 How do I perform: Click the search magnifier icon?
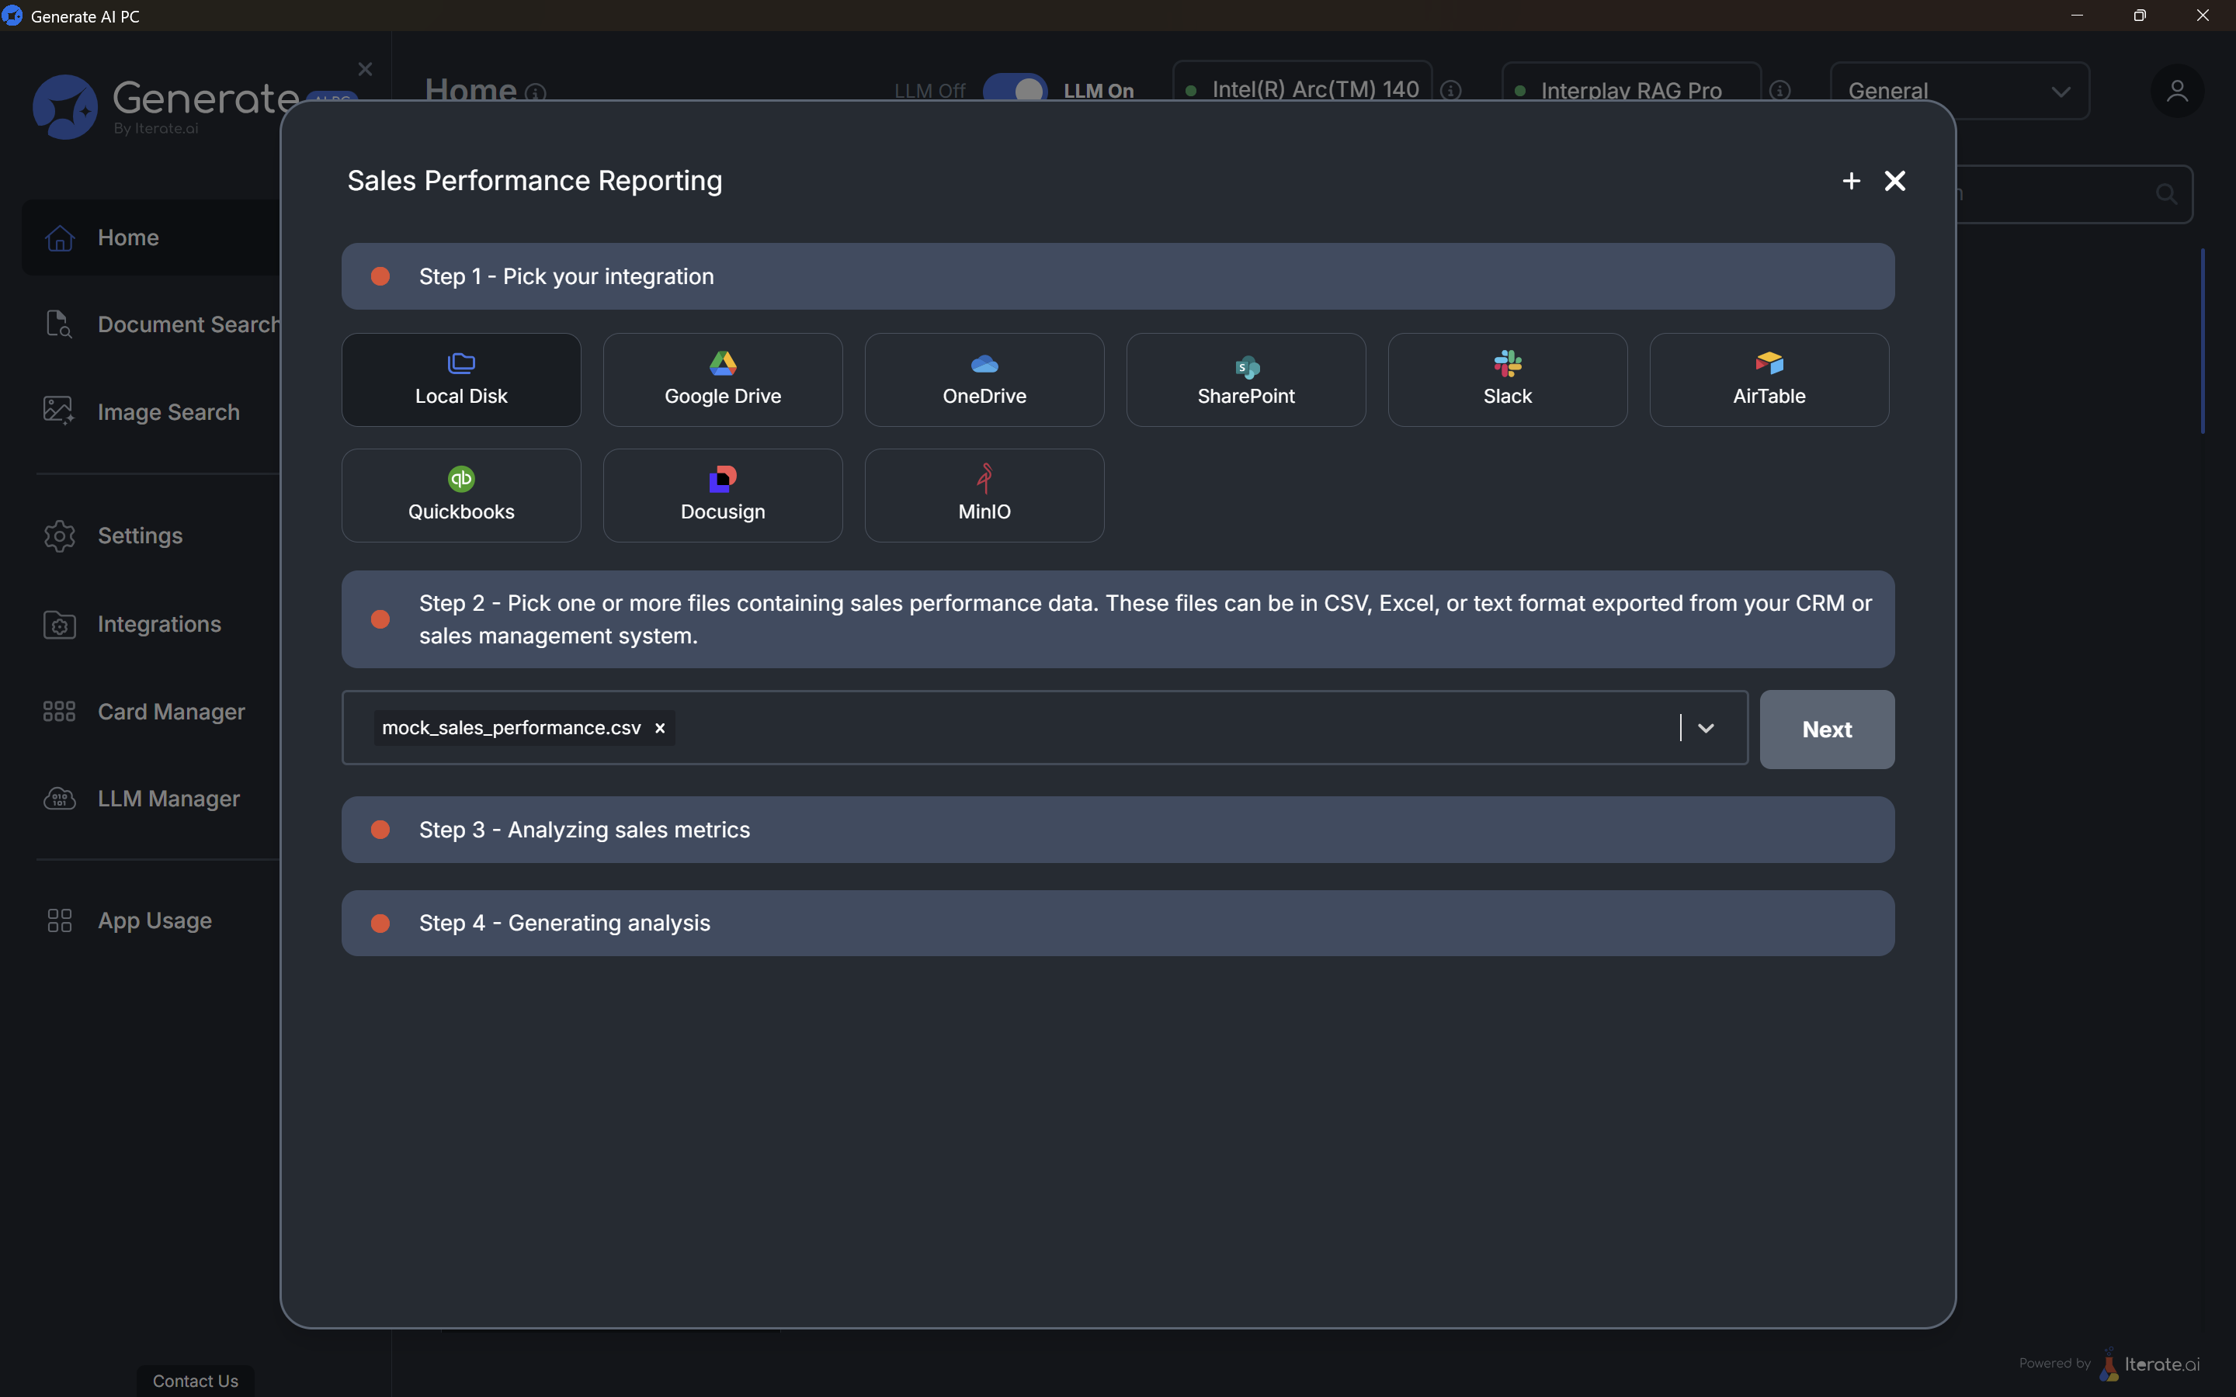[2167, 194]
